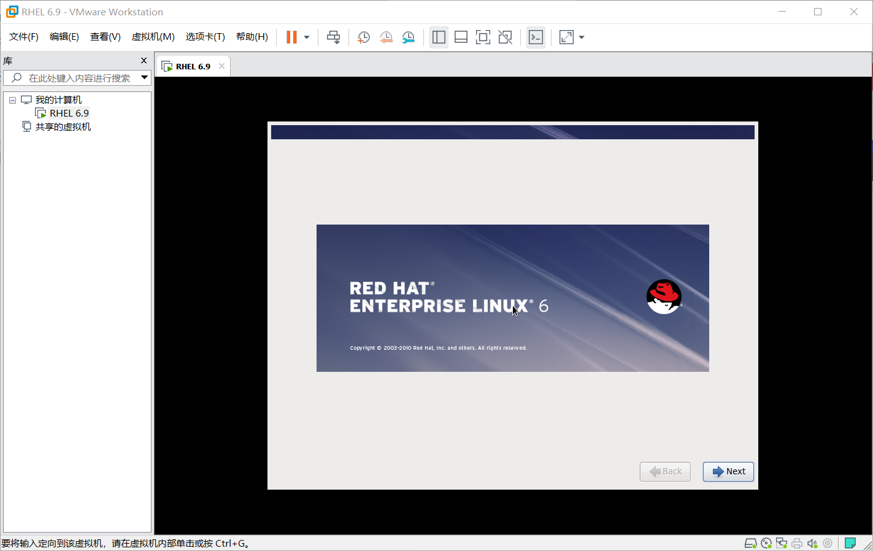The height and width of the screenshot is (551, 873).
Task: Click the sound card status icon
Action: 812,543
